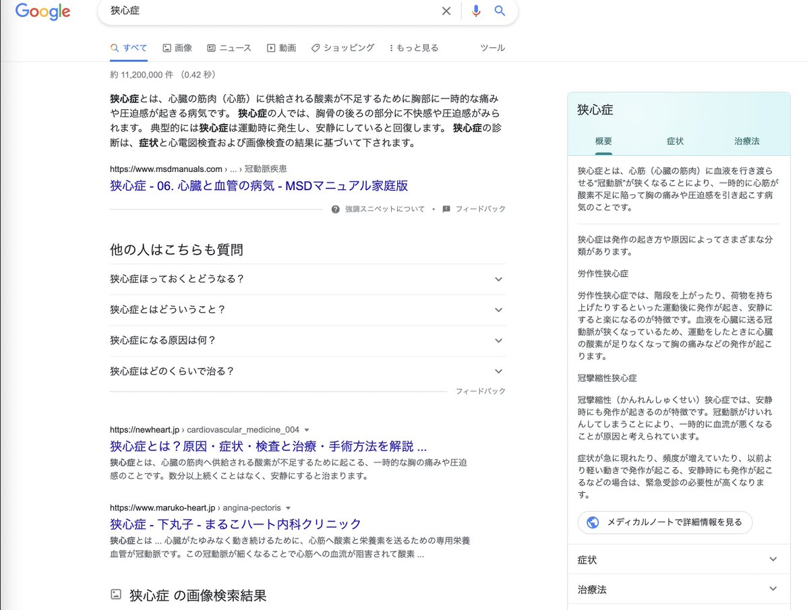Click the image icon beside 狭心症 の画像検索結果
Viewport: 809px width, 610px height.
(117, 595)
